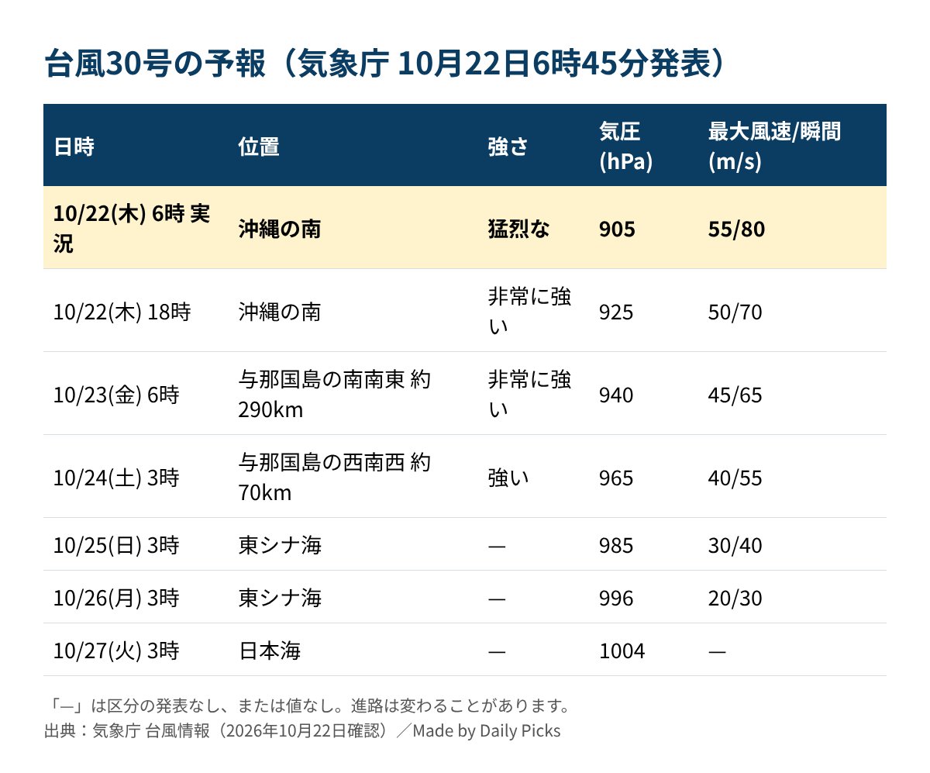Click the wind value 50/70

735,312
